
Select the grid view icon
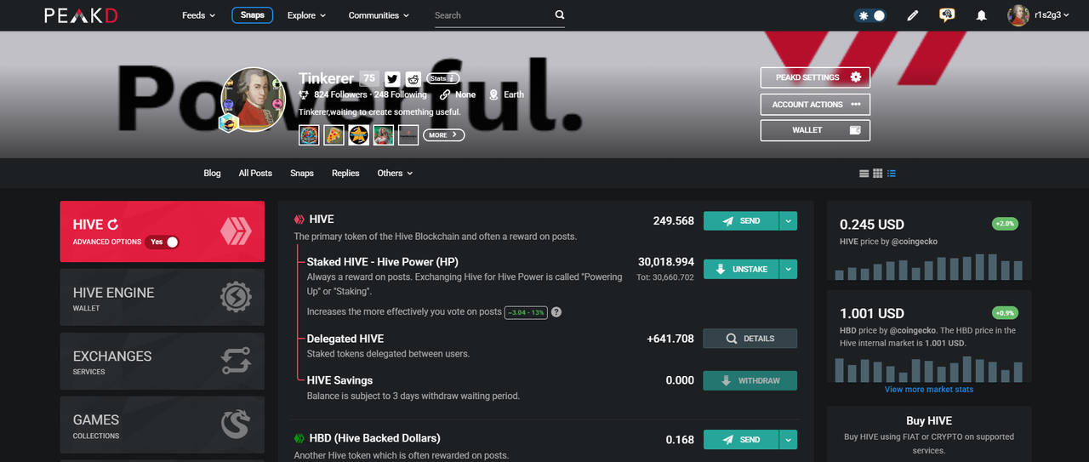(878, 174)
